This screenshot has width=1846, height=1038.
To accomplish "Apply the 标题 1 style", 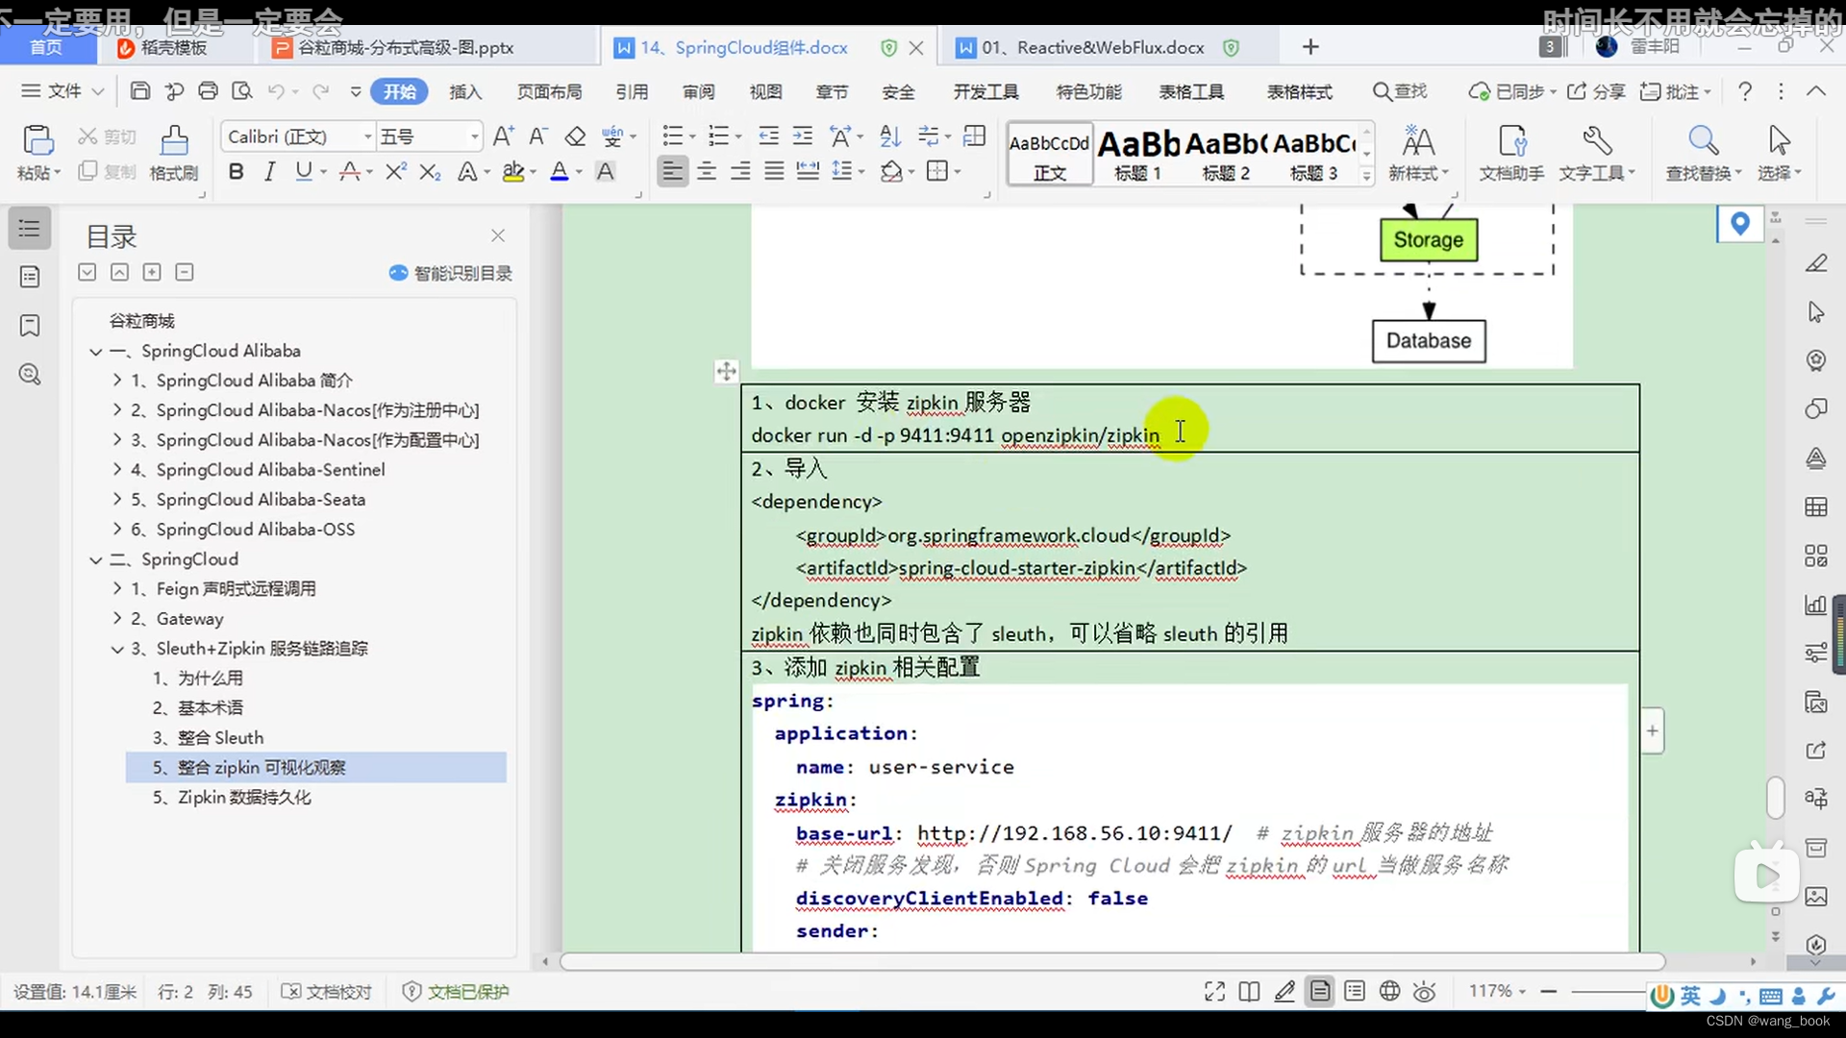I will coord(1138,154).
